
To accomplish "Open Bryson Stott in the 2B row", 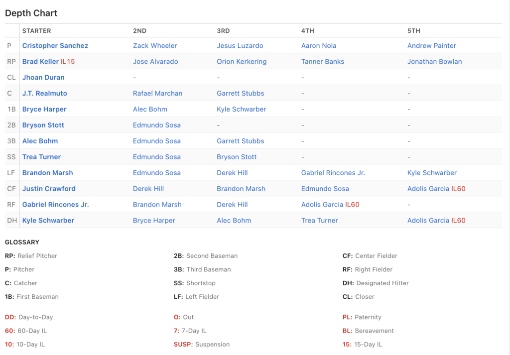I will click(x=43, y=125).
